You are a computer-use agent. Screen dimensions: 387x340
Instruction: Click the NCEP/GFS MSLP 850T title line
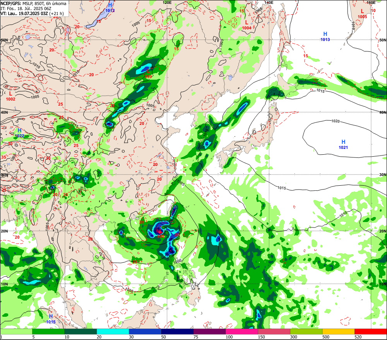[x=33, y=3]
